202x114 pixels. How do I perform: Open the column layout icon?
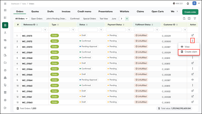click(x=189, y=19)
